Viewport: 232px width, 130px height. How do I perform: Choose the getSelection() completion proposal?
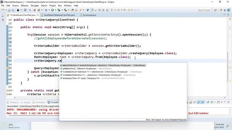point(86,69)
